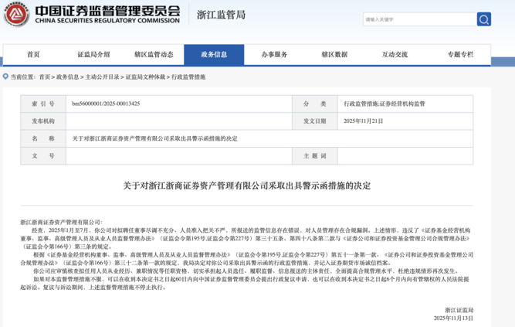Open 证监局文种体裁 breadcrumb link
Screen dimensions: 515x327
point(146,77)
